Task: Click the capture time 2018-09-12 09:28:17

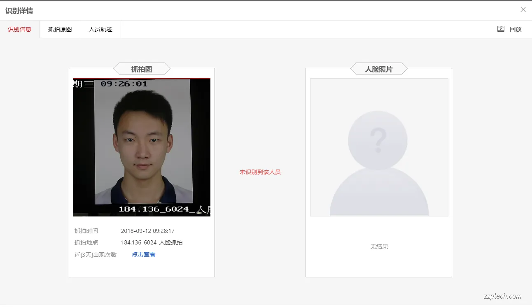Action: pyautogui.click(x=147, y=230)
